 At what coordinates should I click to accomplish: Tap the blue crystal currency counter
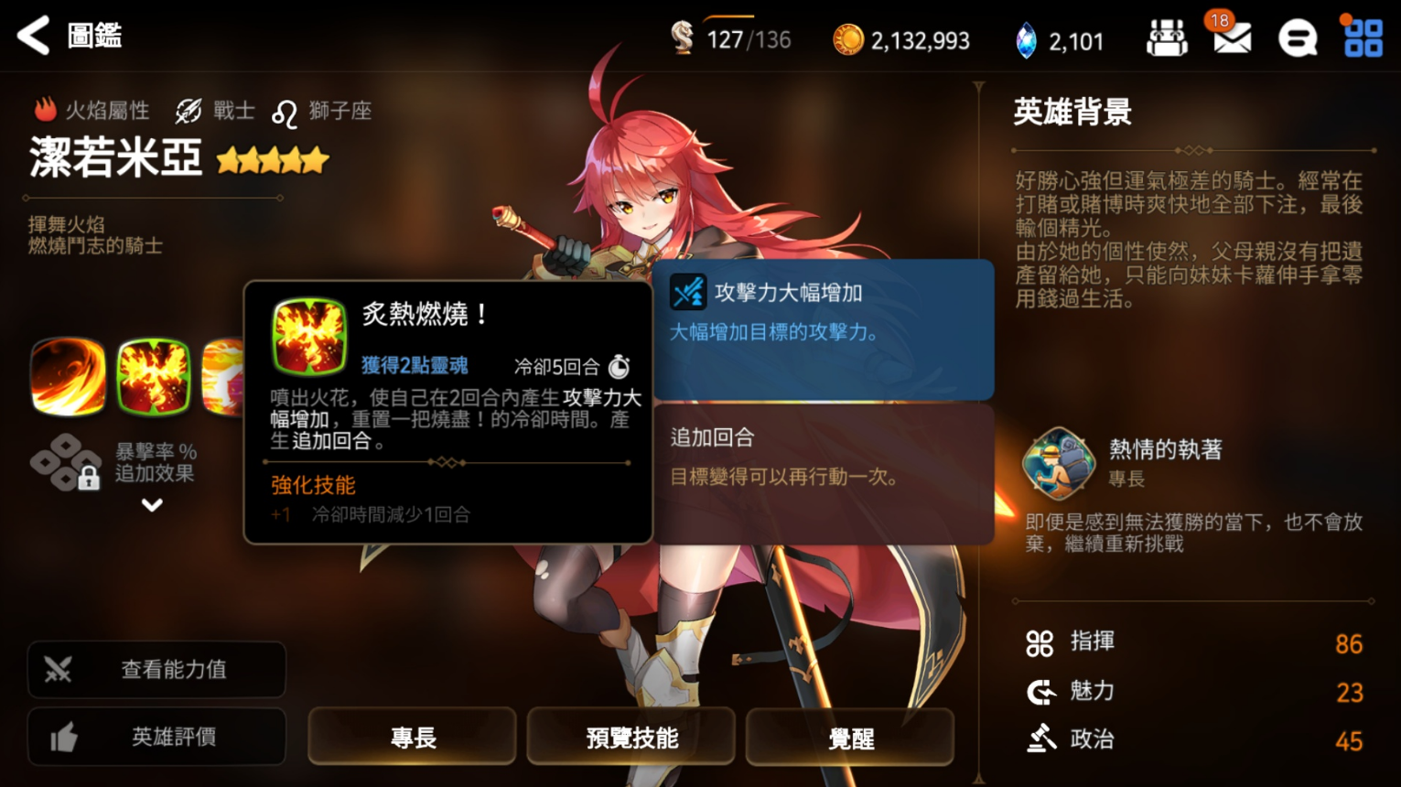point(1060,40)
